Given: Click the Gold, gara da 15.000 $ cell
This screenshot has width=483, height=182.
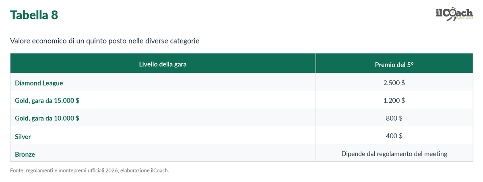Looking at the screenshot, I should (x=47, y=101).
